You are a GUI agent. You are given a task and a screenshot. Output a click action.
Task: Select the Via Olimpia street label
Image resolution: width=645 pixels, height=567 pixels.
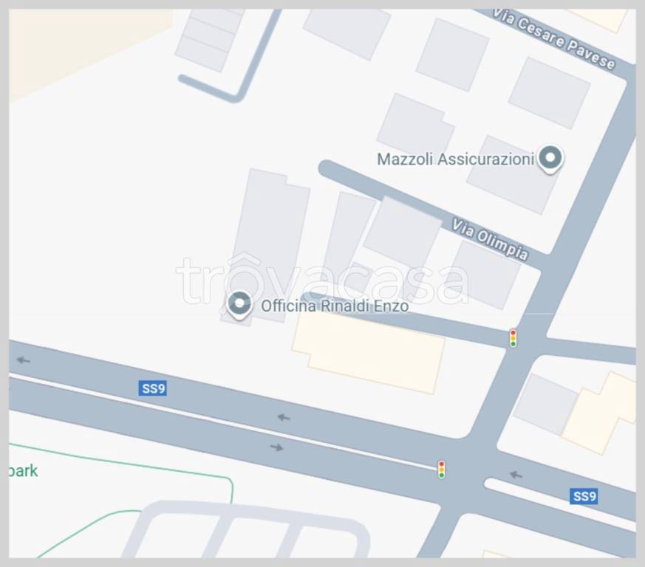tap(490, 239)
